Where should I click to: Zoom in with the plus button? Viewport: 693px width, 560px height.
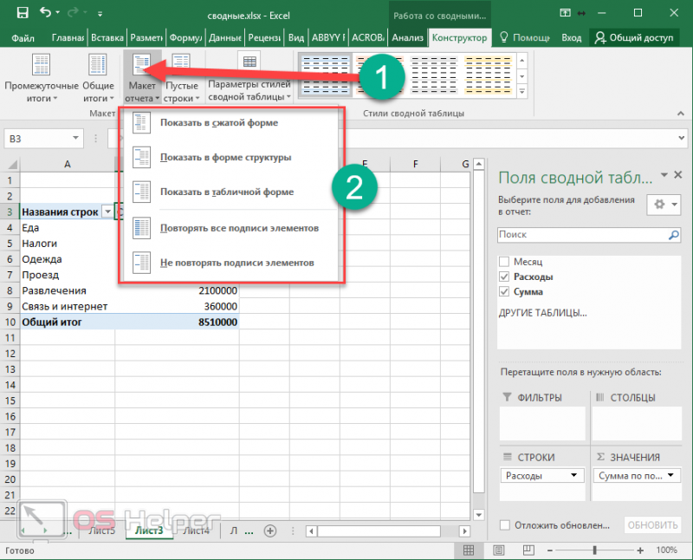(640, 550)
